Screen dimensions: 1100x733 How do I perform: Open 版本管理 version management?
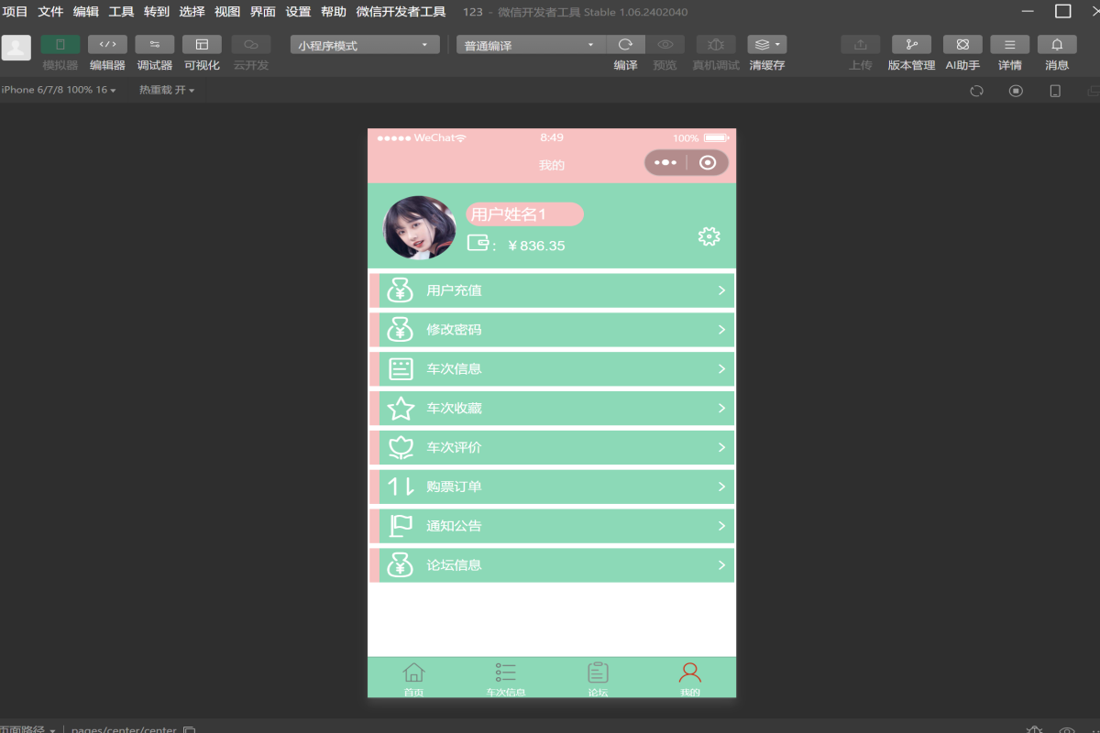911,43
